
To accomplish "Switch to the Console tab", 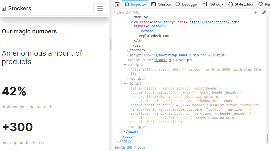I will [161, 4].
